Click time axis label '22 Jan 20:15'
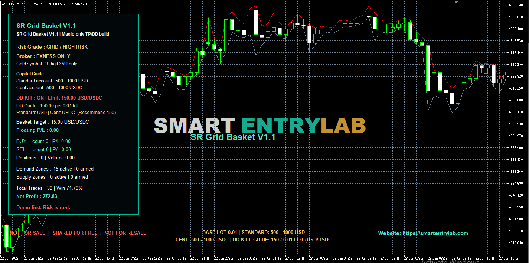Screen dimensions: 529x263 click(x=176, y=258)
